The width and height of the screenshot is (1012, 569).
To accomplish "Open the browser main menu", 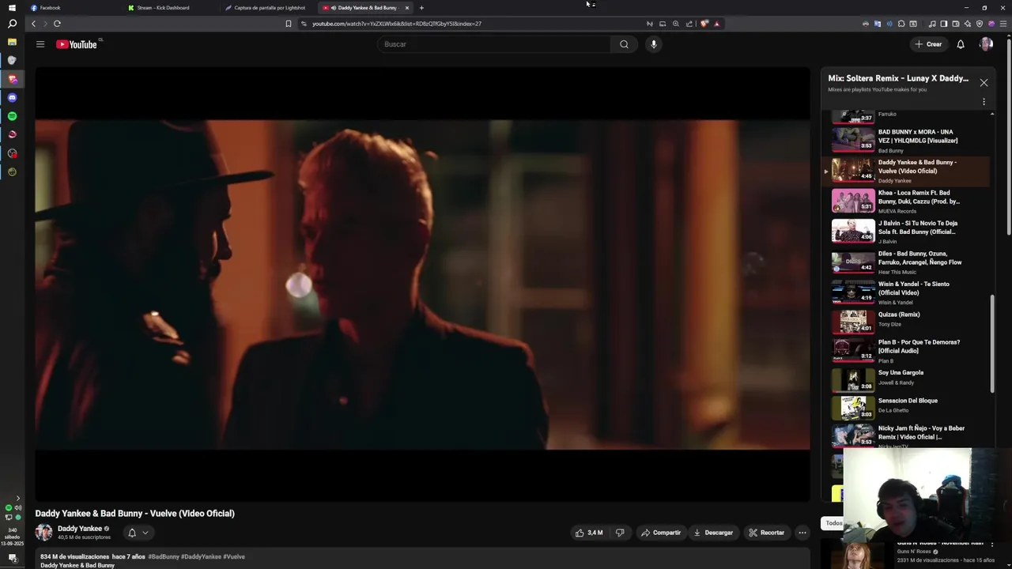I will click(1004, 24).
